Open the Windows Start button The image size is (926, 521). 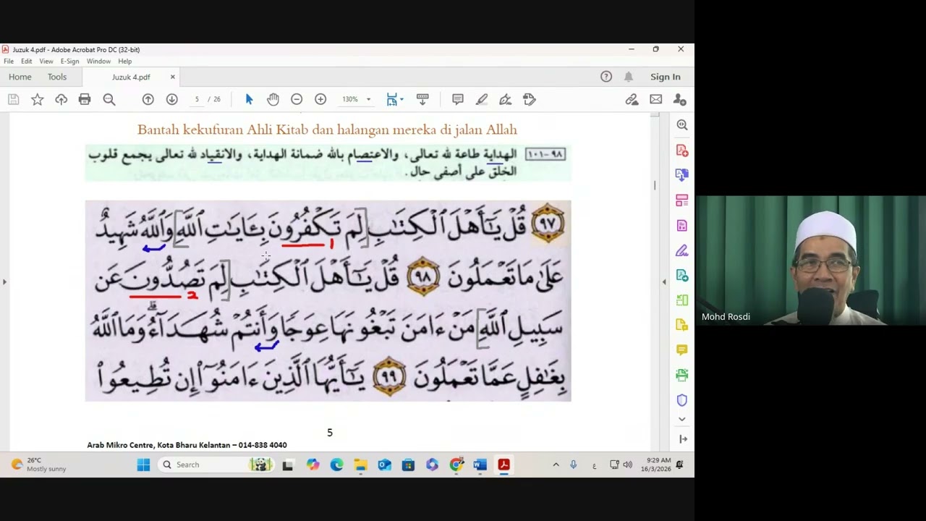[143, 465]
